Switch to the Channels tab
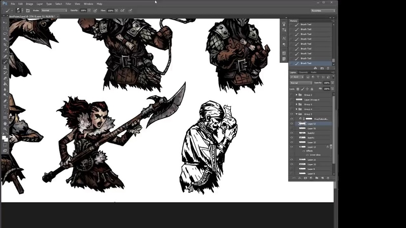This screenshot has height=228, width=406. (303, 72)
